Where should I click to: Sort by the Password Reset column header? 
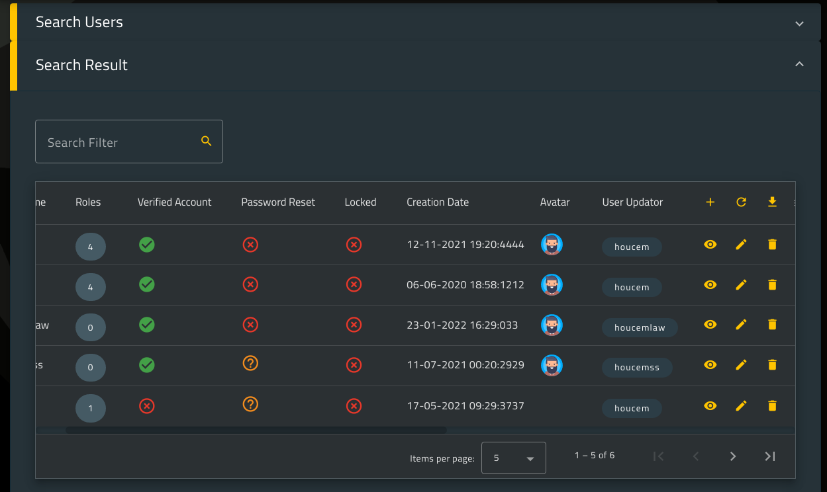278,202
